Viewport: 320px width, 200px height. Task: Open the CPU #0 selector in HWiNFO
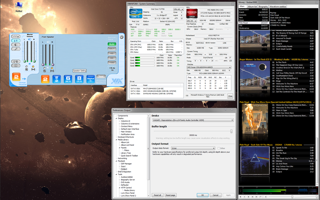pos(178,9)
